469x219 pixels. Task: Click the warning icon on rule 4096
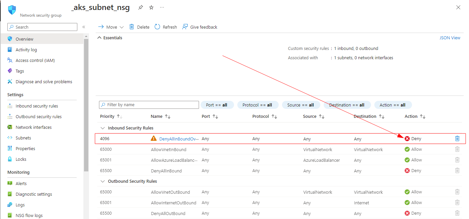[154, 138]
